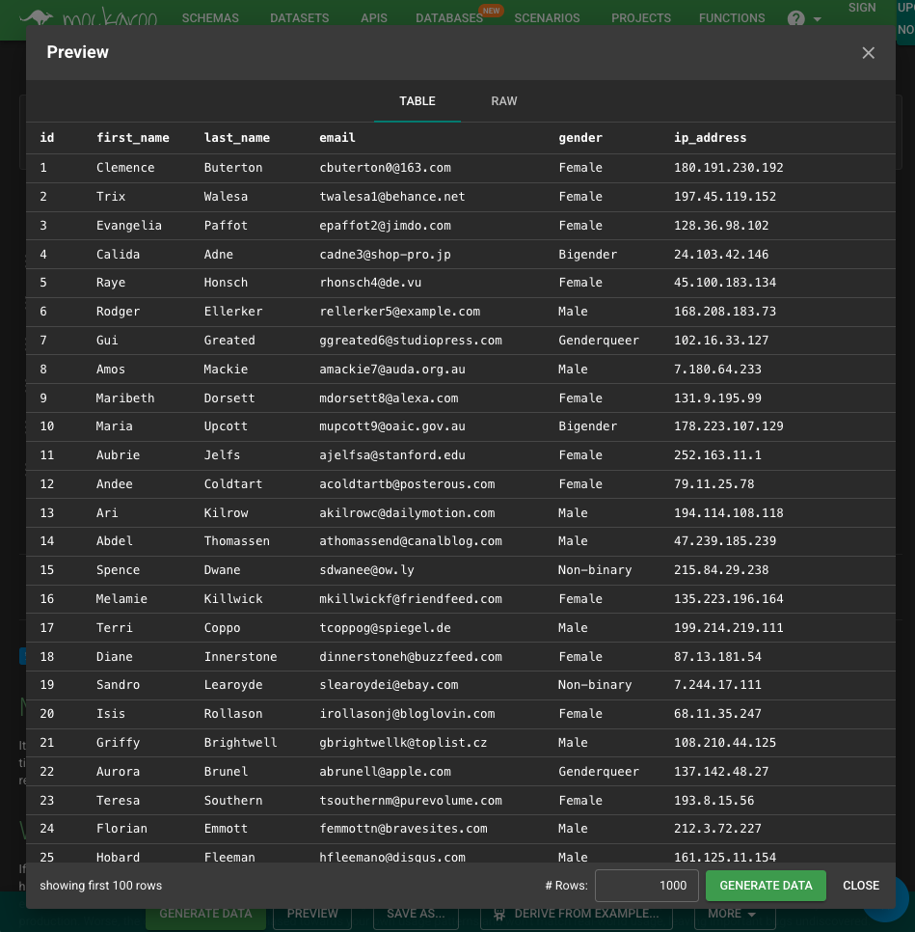Open the help question mark icon
Viewport: 915px width, 932px height.
(x=795, y=18)
